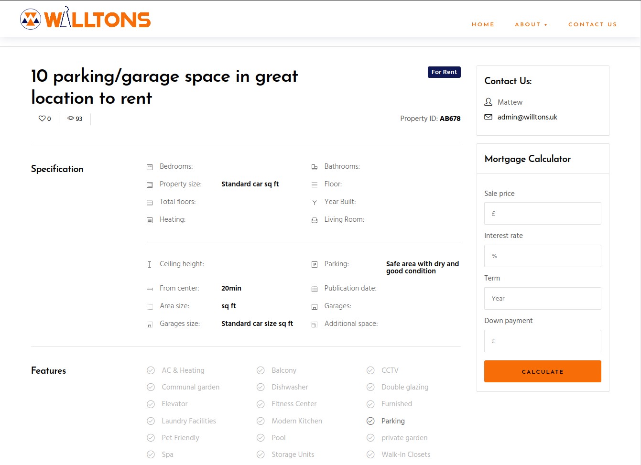This screenshot has width=641, height=465.
Task: Click the Property ID AB678 text
Action: coord(430,119)
